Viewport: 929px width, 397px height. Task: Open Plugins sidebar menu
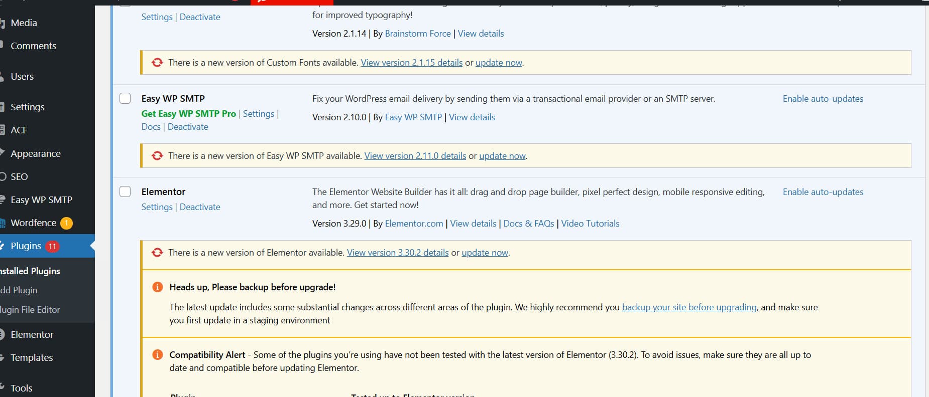[26, 246]
